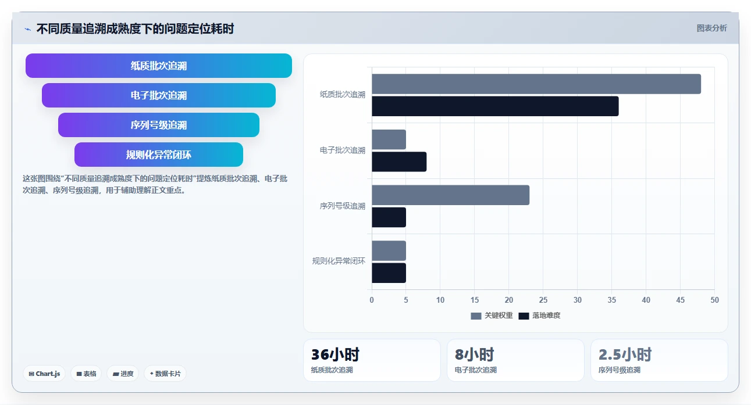This screenshot has width=751, height=405.
Task: Click the 纸质批次追溯 gray 关键权重 bar
Action: 536,84
